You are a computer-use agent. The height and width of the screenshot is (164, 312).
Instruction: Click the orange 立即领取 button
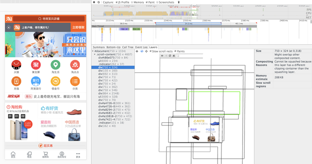pos(78,27)
